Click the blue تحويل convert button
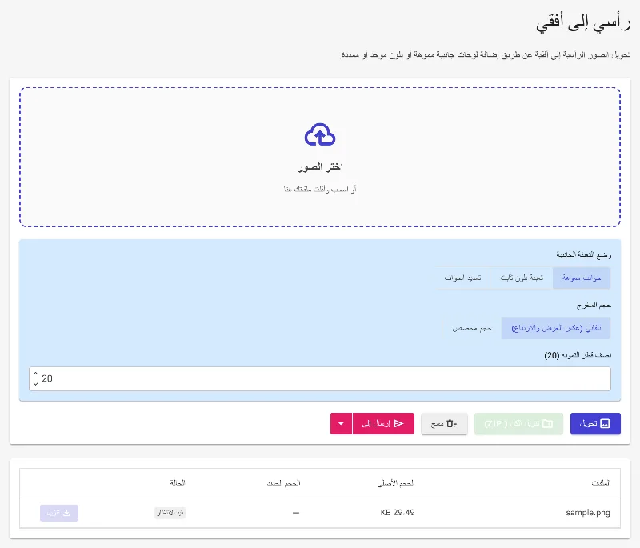Image resolution: width=640 pixels, height=548 pixels. coord(595,423)
